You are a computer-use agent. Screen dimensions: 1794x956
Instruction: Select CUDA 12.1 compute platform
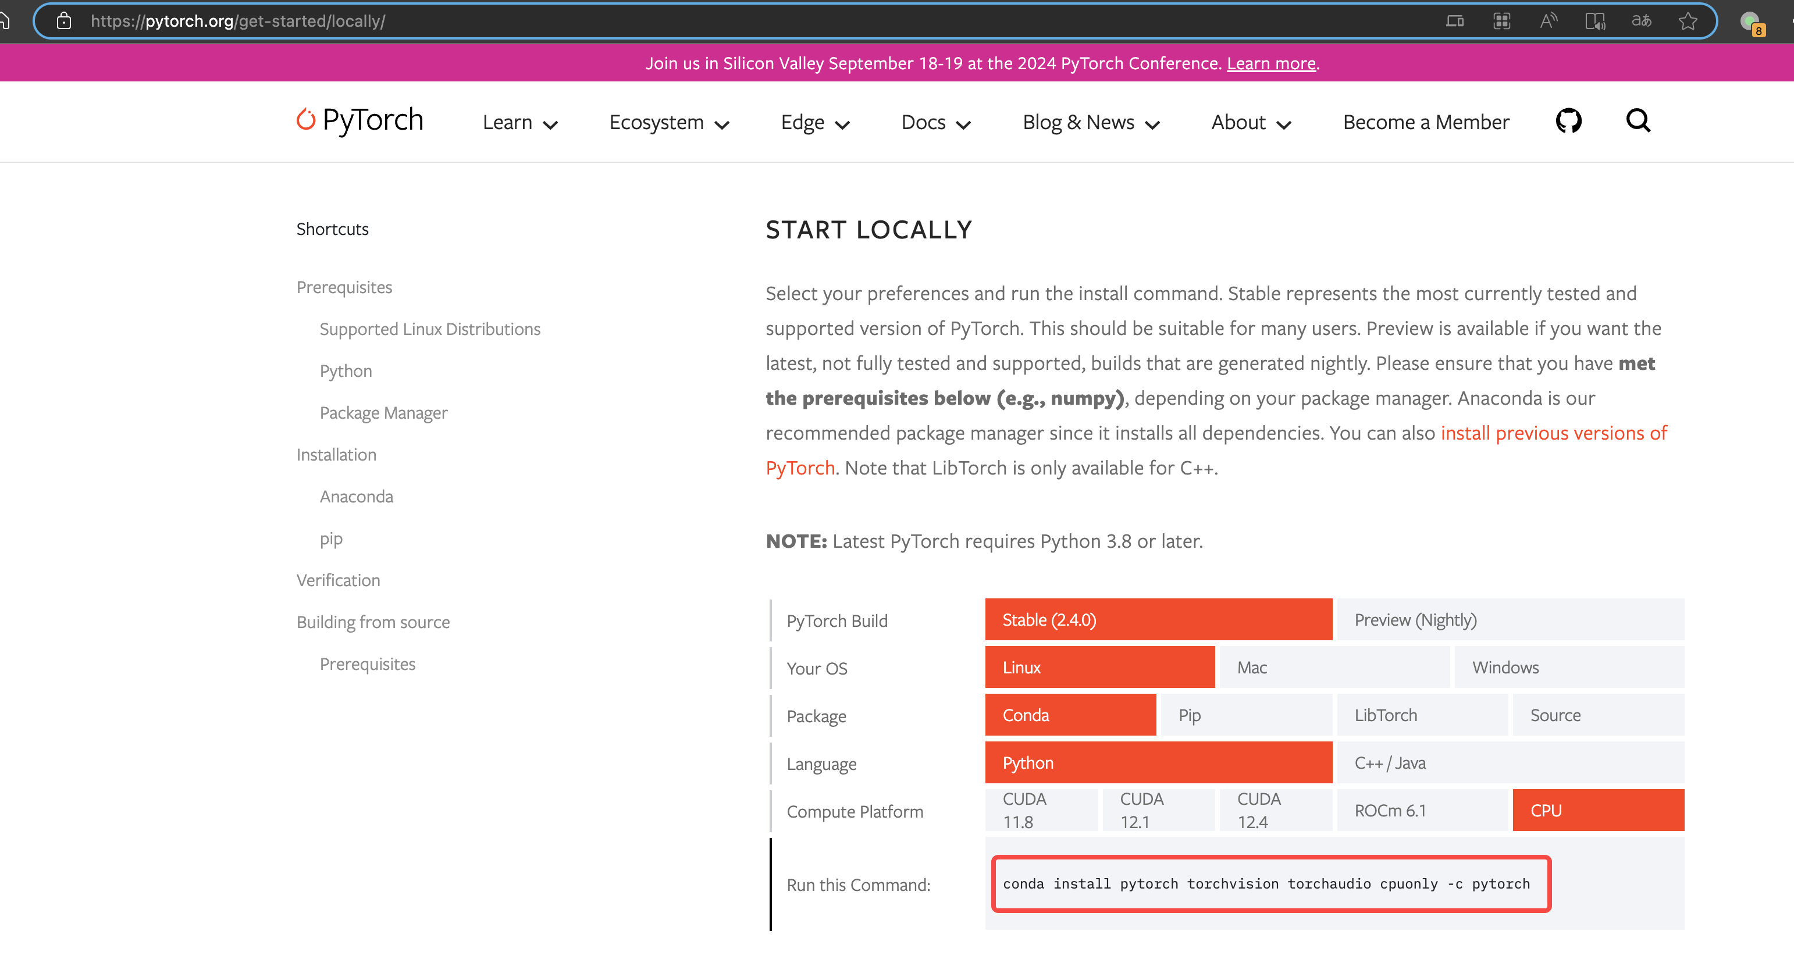pyautogui.click(x=1158, y=810)
